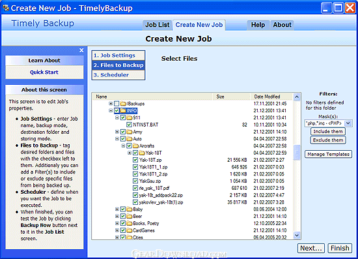The height and width of the screenshot is (259, 358).
Task: Click the INFO folder icon
Action: (x=123, y=111)
